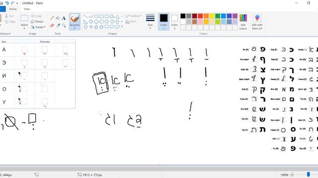318x178 pixels.
Task: Choose the Six-point star shape
Action: point(101,27)
